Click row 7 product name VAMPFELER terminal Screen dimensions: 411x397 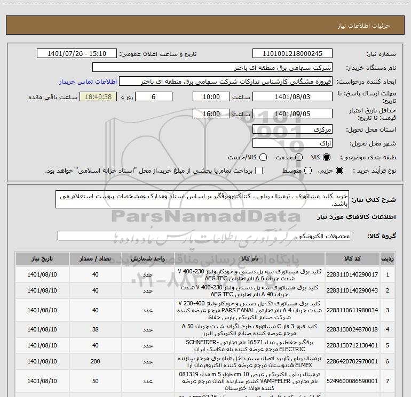click(x=250, y=382)
